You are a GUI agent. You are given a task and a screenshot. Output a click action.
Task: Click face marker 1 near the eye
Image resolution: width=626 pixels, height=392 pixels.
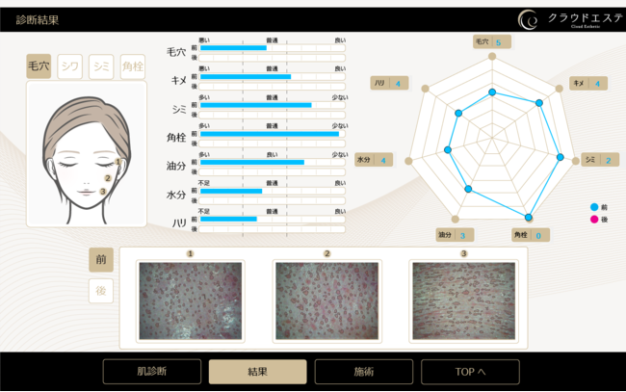pyautogui.click(x=118, y=162)
